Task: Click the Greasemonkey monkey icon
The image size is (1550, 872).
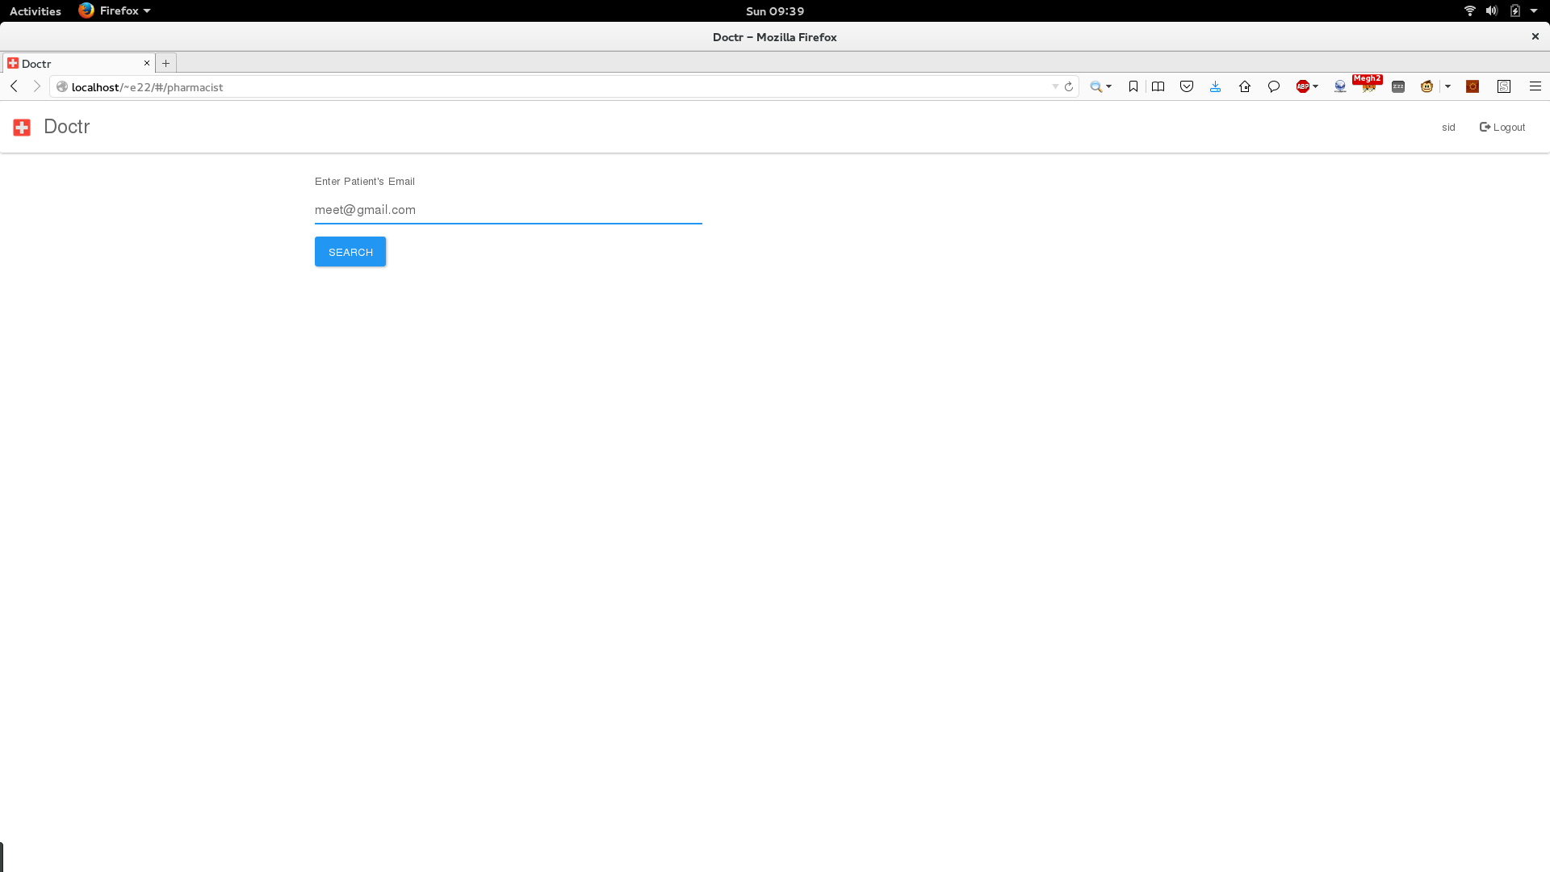Action: tap(1426, 86)
